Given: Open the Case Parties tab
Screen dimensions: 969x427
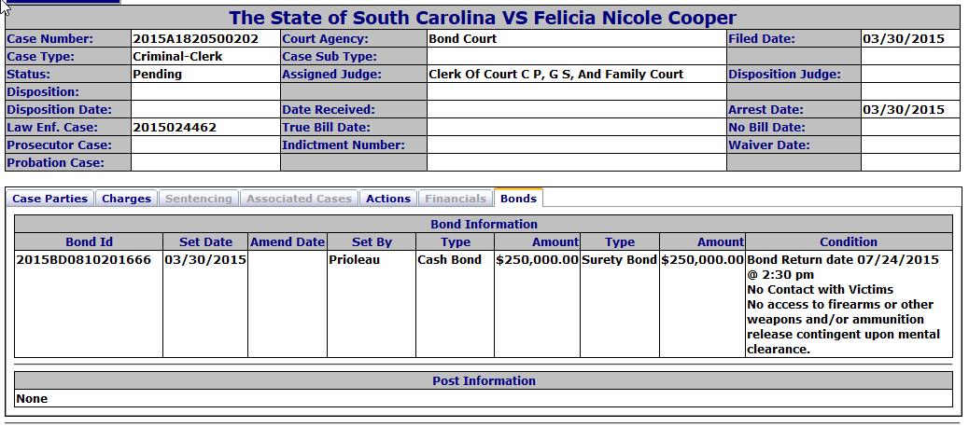Looking at the screenshot, I should (x=50, y=199).
